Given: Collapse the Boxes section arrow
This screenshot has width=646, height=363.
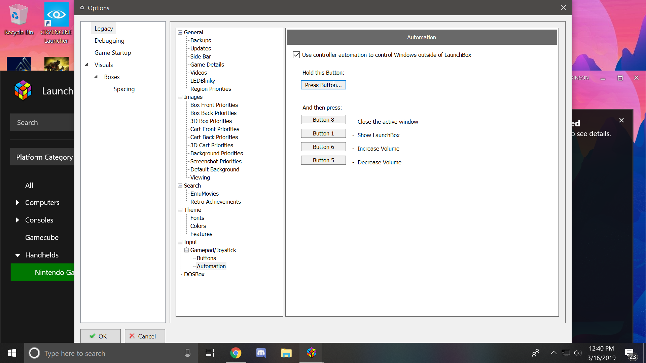Looking at the screenshot, I should tap(96, 77).
